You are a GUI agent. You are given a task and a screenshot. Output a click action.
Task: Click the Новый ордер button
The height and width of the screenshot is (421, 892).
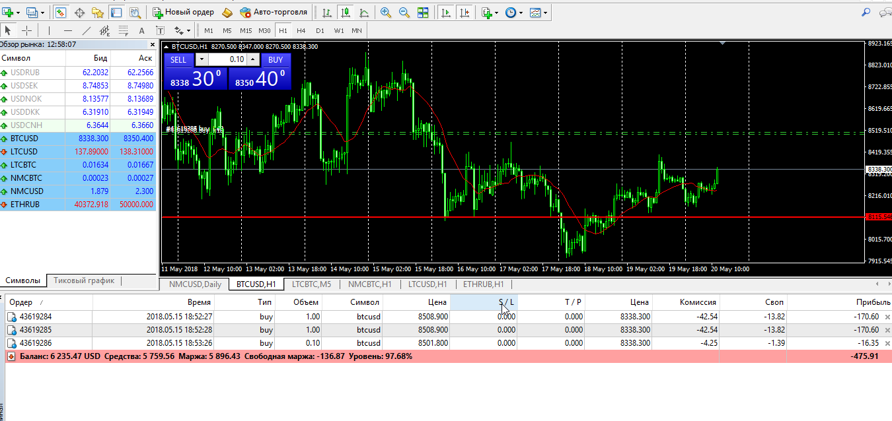pos(184,13)
